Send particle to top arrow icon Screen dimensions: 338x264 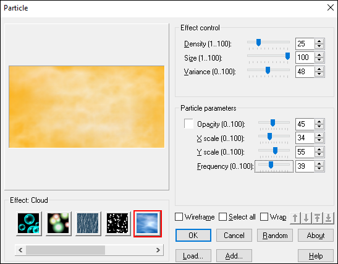coord(318,218)
